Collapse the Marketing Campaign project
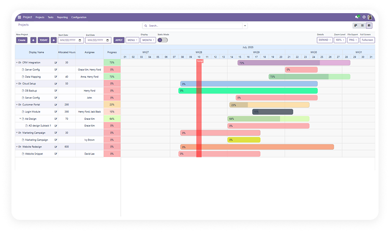Viewport: 390px width, 233px height. click(17, 133)
